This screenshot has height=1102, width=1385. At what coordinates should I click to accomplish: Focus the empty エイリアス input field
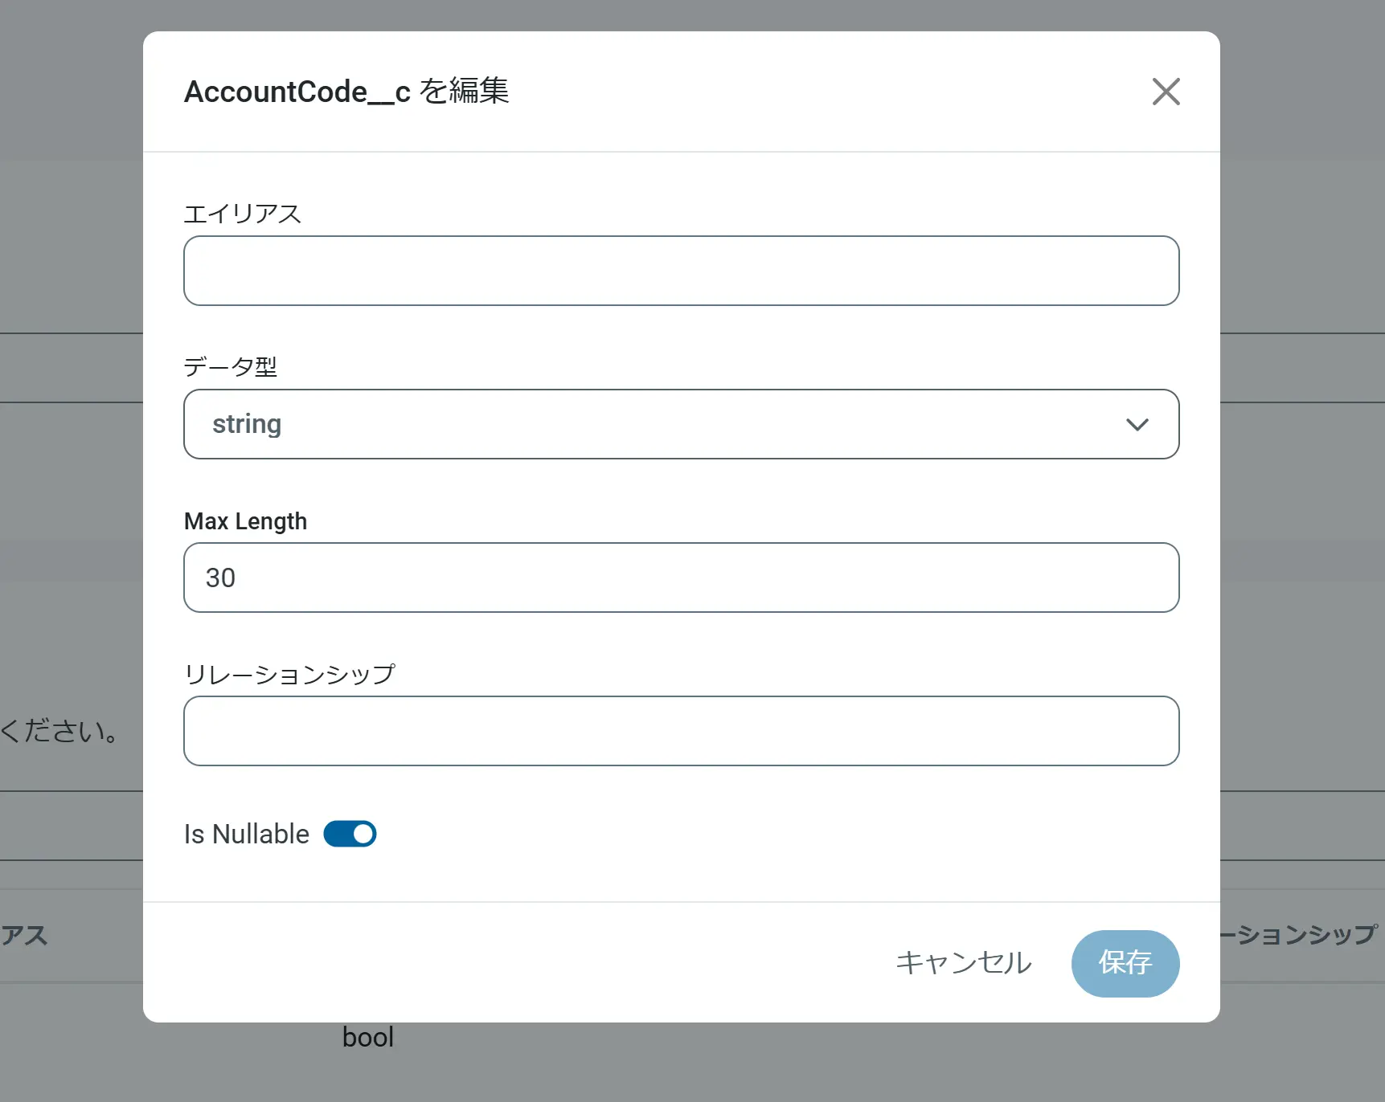pos(680,271)
